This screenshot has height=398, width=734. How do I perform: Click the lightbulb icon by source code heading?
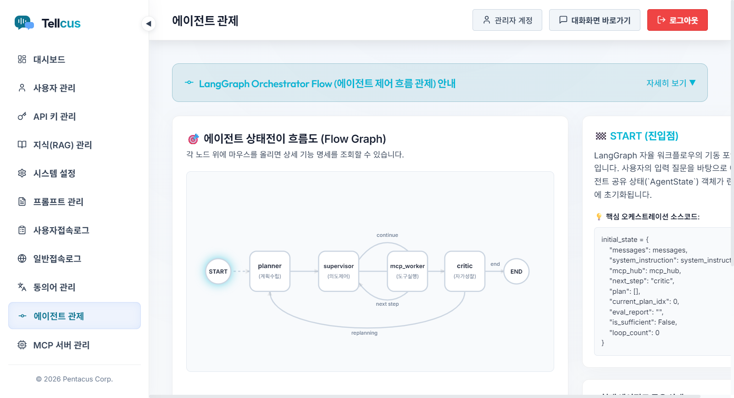pyautogui.click(x=599, y=217)
